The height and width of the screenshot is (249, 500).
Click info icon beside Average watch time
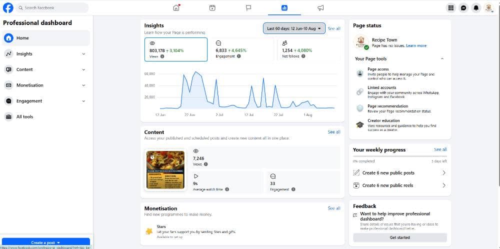[227, 189]
